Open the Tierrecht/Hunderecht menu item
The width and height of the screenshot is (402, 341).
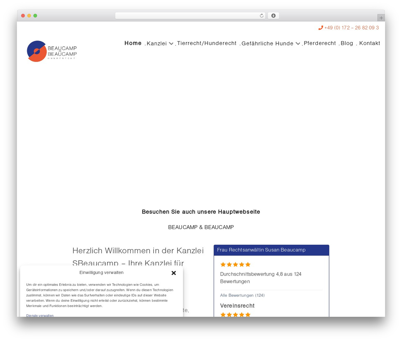(x=207, y=43)
